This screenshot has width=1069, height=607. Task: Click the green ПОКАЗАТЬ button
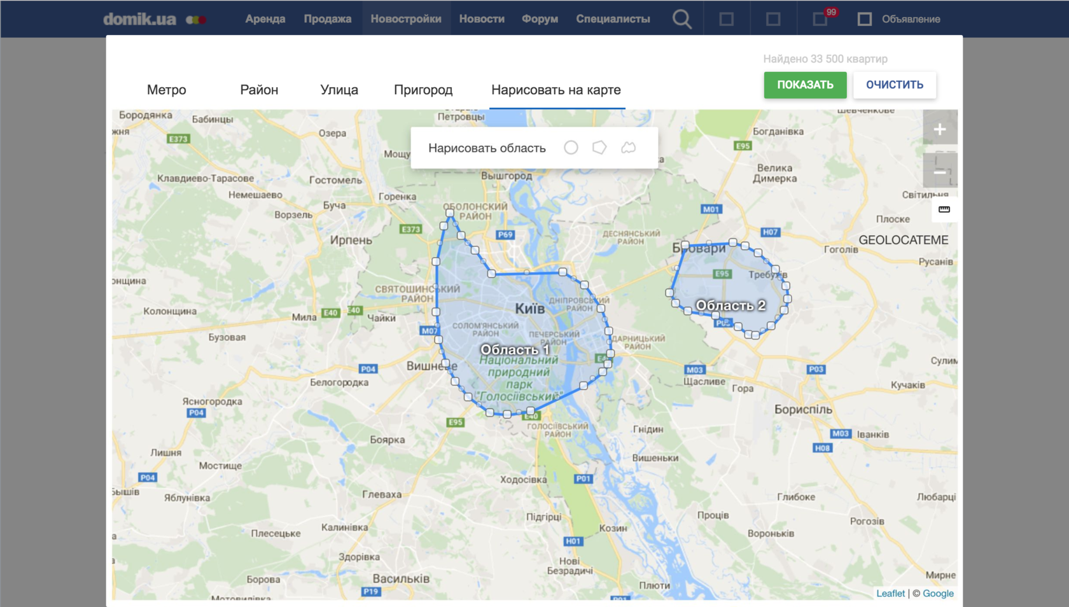[805, 85]
